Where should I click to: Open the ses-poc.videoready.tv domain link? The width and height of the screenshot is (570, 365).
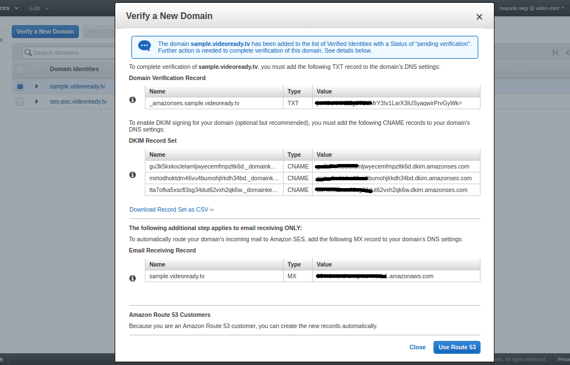click(78, 101)
